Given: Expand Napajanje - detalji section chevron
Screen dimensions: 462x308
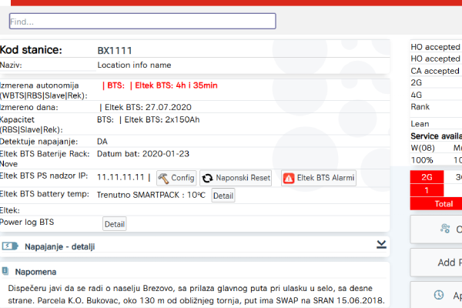Looking at the screenshot, I should (x=381, y=244).
